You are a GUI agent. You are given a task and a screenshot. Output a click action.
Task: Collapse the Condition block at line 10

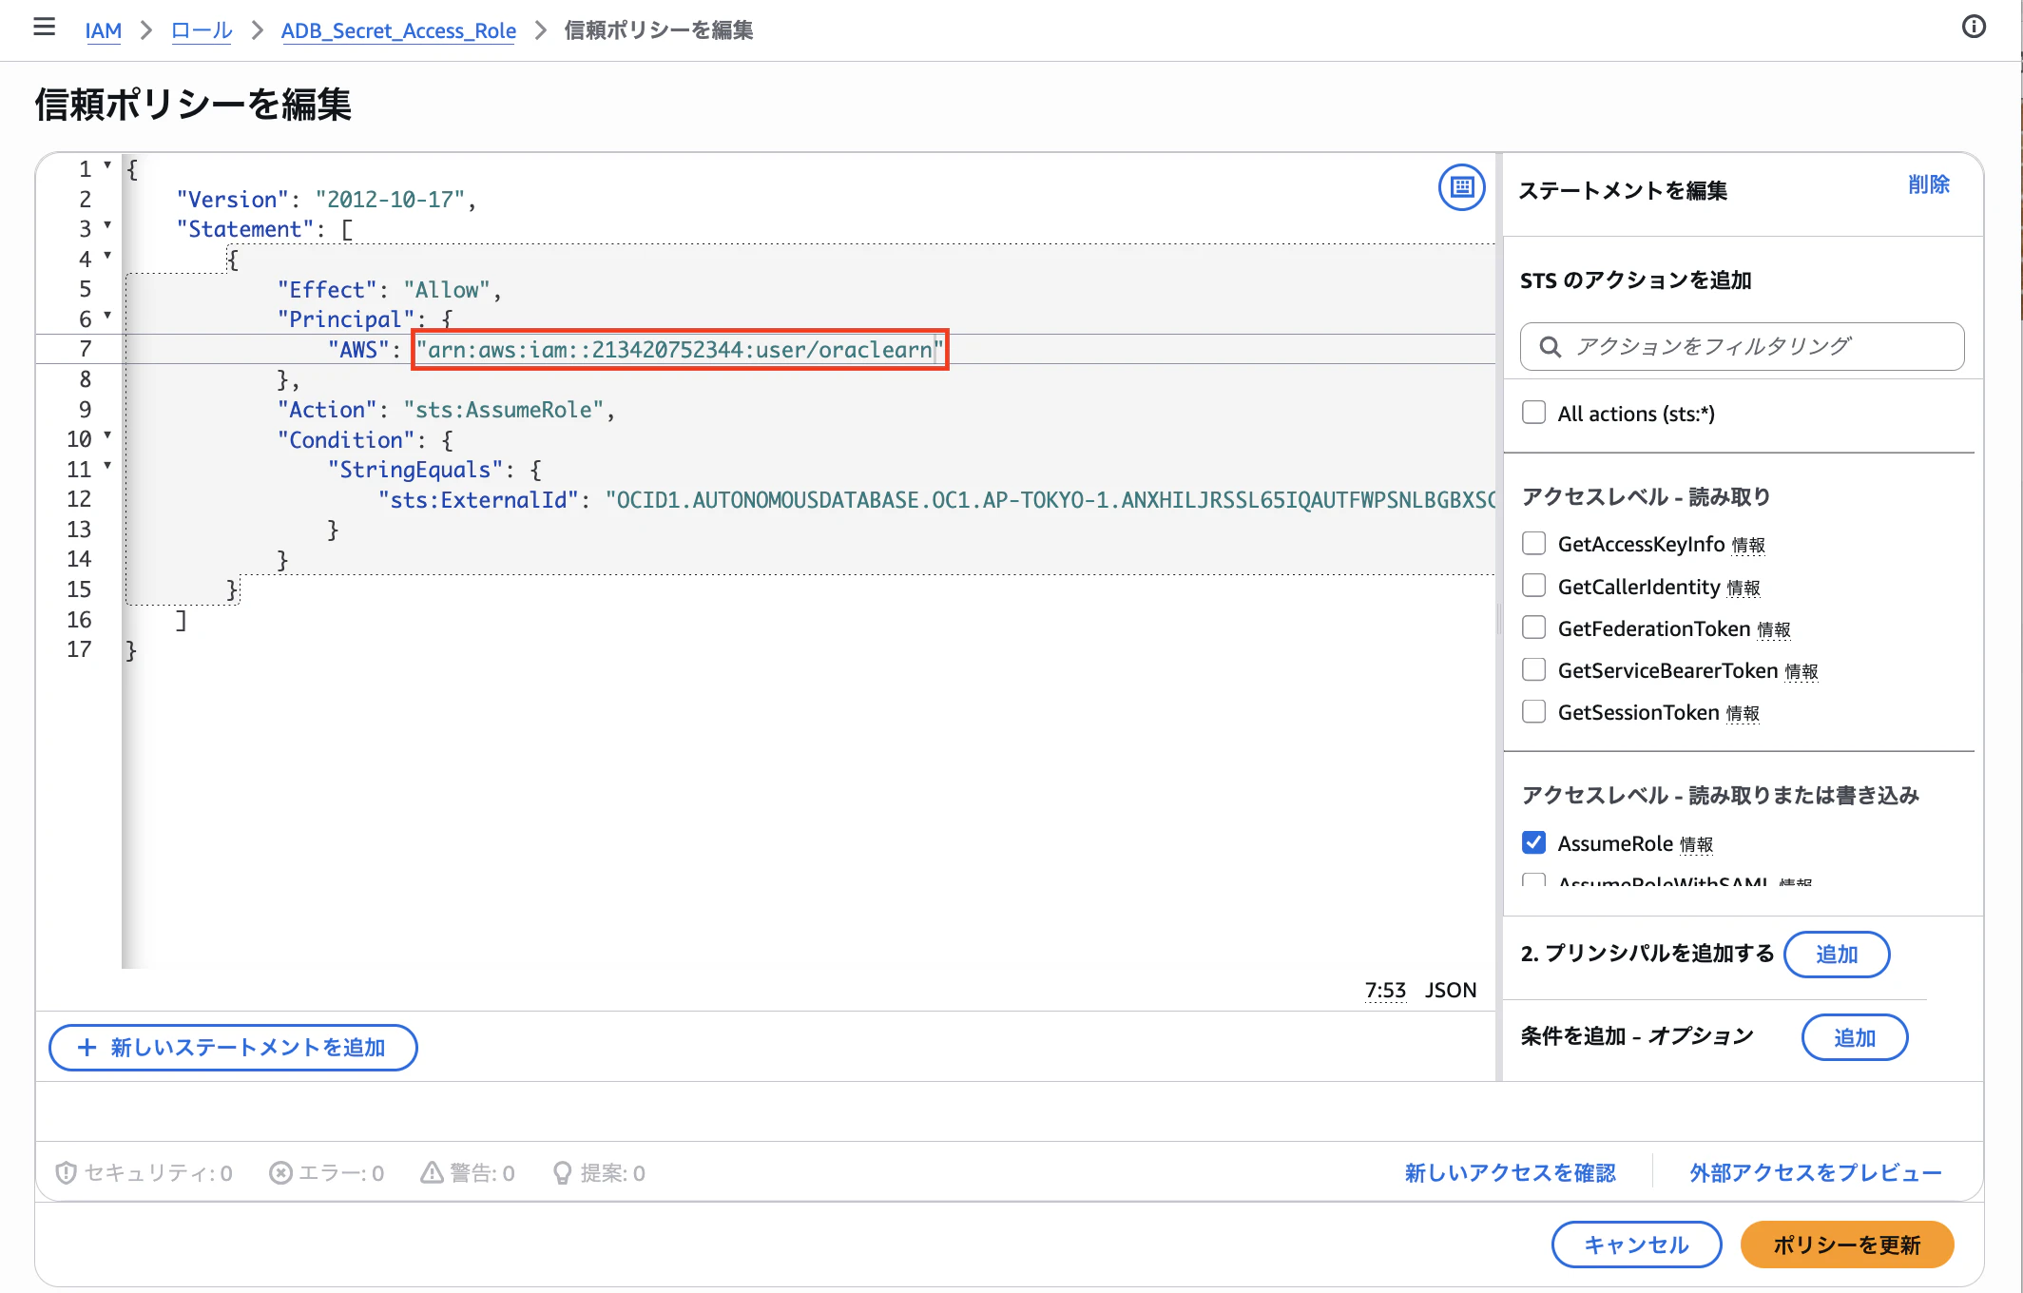tap(107, 435)
